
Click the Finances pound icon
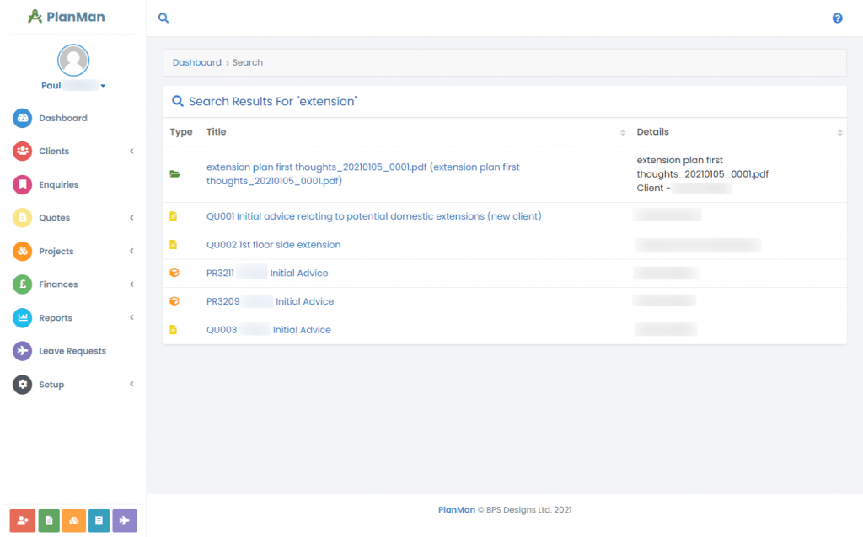[23, 284]
